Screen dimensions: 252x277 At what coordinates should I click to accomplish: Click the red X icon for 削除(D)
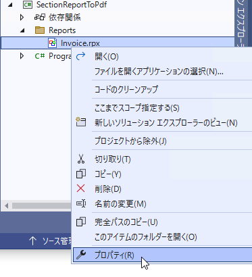pos(80,188)
